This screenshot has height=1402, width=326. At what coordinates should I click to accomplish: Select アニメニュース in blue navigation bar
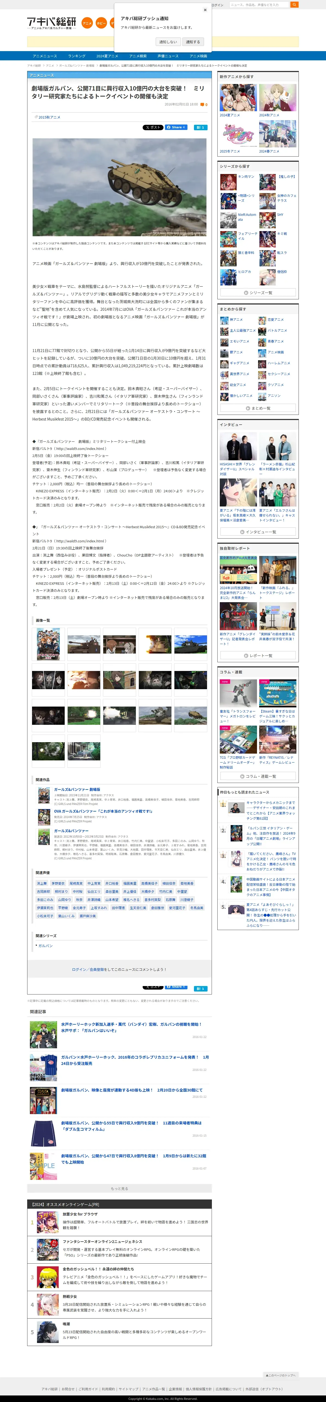click(x=45, y=56)
